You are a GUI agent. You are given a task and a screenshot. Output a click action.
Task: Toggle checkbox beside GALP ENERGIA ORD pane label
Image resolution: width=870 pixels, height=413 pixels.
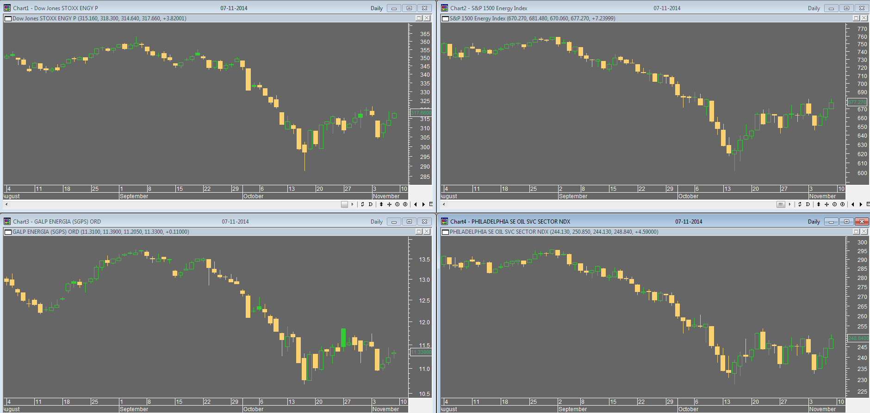pos(8,232)
